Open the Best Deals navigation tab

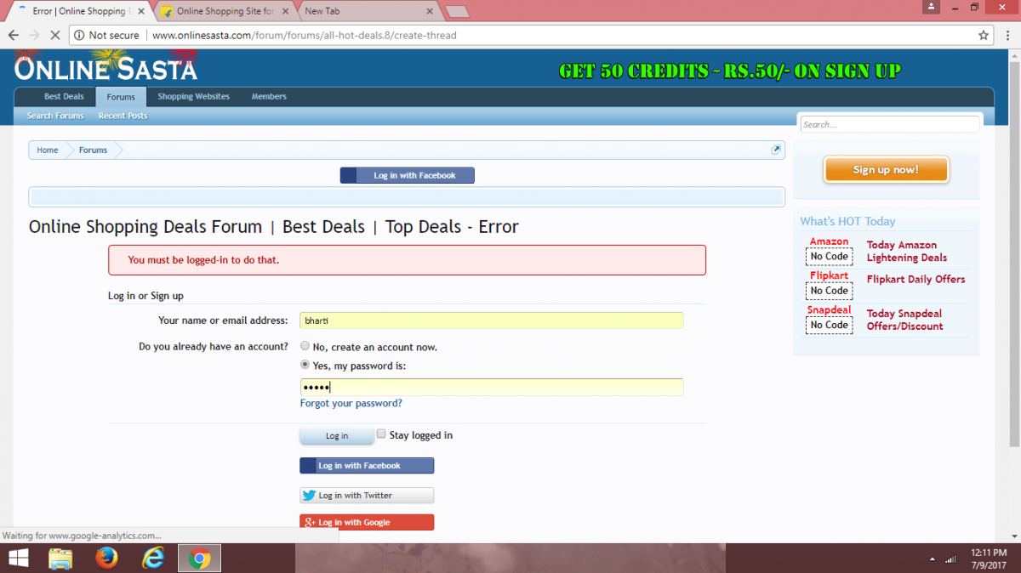point(64,97)
